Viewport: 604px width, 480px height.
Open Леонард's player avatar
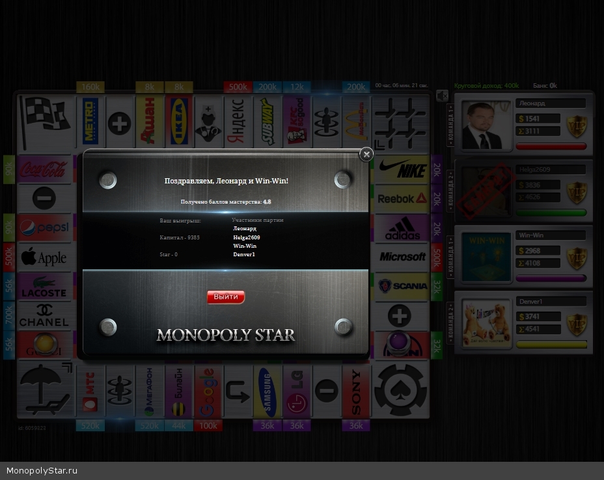[486, 125]
